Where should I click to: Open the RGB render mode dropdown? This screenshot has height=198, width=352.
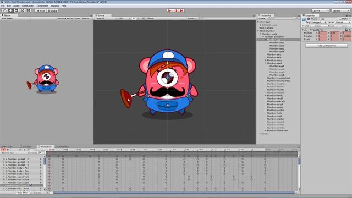[x=124, y=18]
